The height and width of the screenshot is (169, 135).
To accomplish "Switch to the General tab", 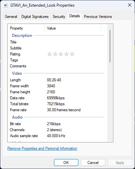I will 11,17.
